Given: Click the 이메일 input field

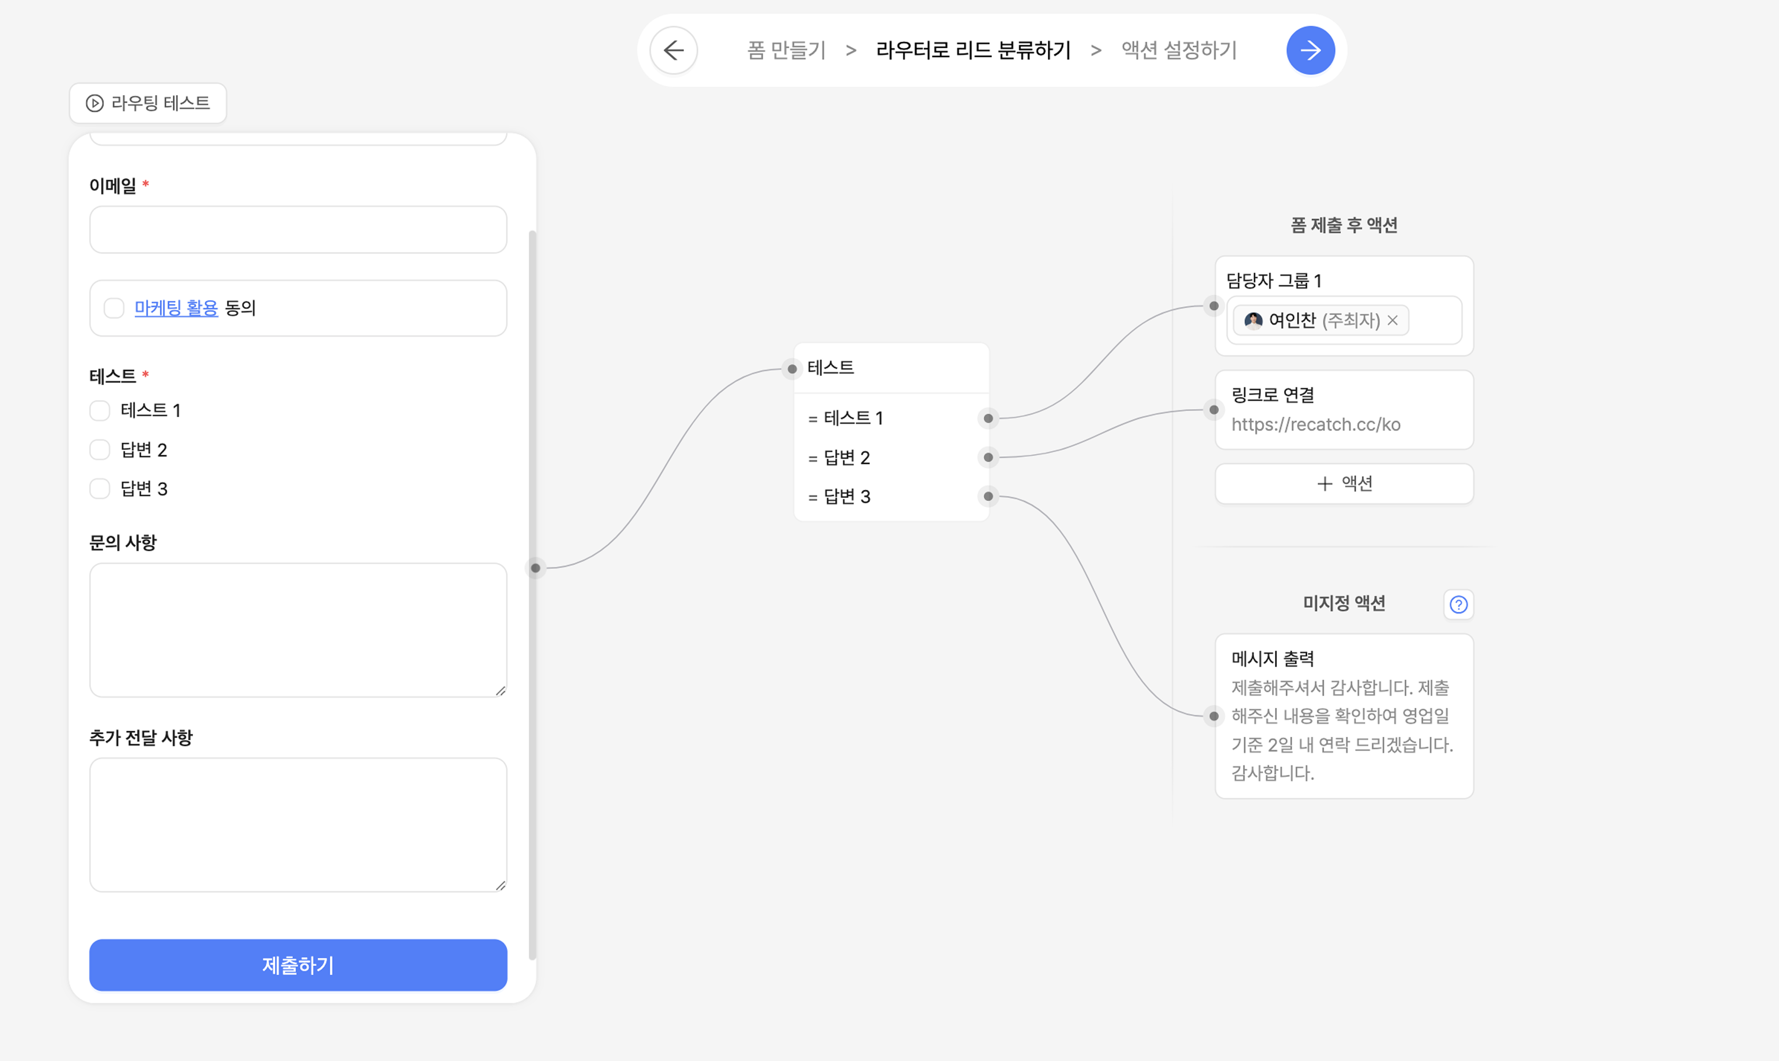Looking at the screenshot, I should (298, 230).
